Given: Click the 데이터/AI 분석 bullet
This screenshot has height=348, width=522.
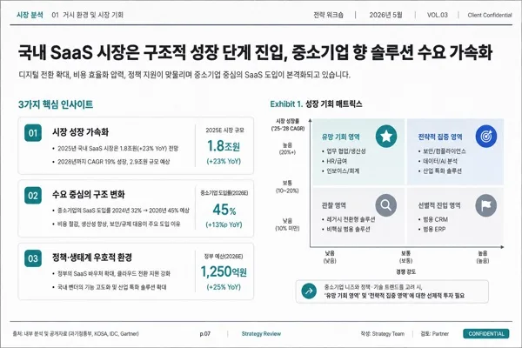Looking at the screenshot, I should click(x=439, y=161).
